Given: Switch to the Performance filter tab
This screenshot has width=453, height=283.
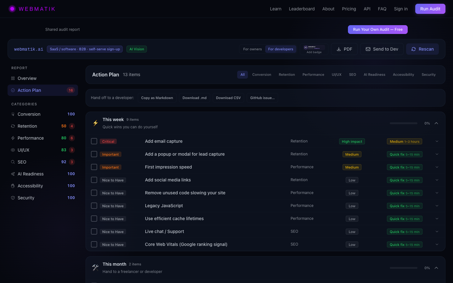Looking at the screenshot, I should click(x=313, y=75).
